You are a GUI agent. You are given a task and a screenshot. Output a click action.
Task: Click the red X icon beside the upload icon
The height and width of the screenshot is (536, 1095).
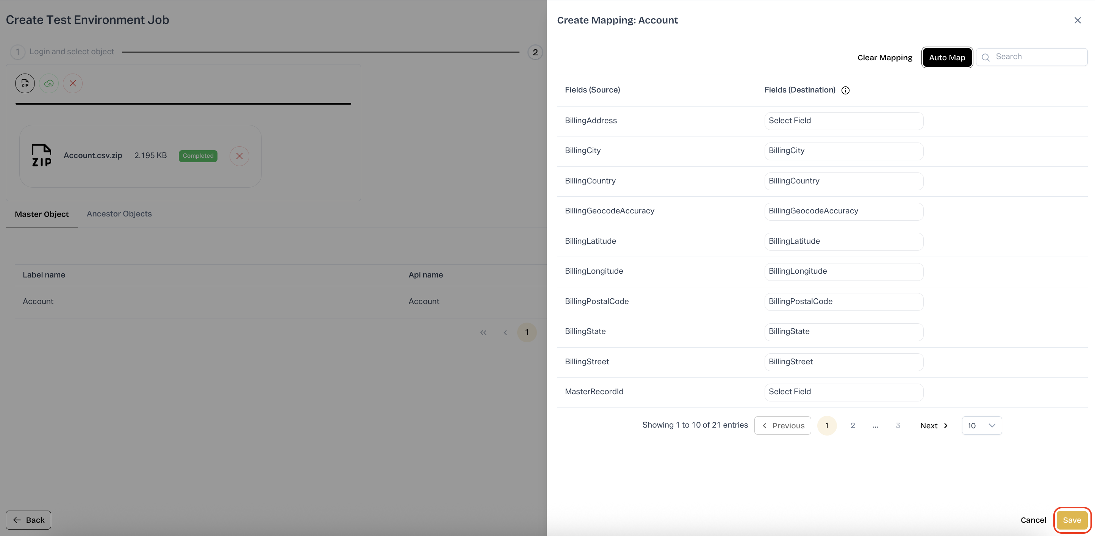tap(73, 83)
